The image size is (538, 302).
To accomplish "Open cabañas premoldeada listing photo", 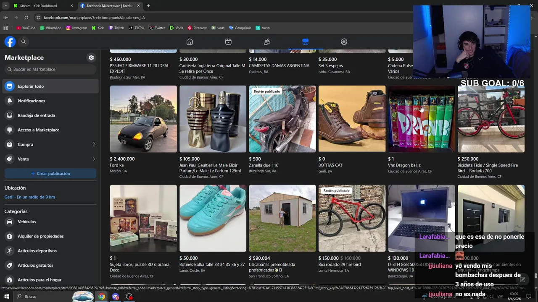I will [282, 218].
